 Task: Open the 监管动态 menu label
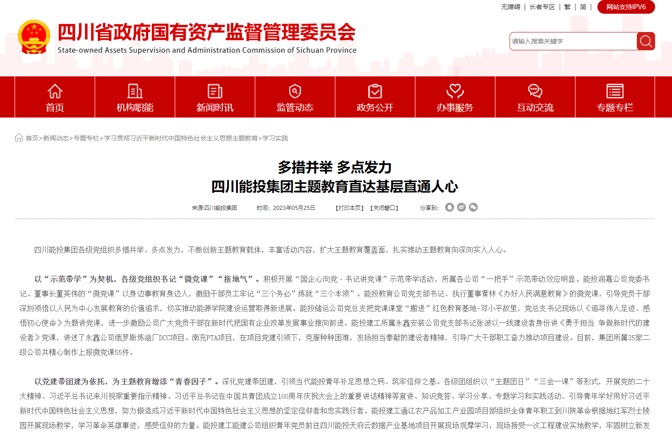(x=295, y=107)
